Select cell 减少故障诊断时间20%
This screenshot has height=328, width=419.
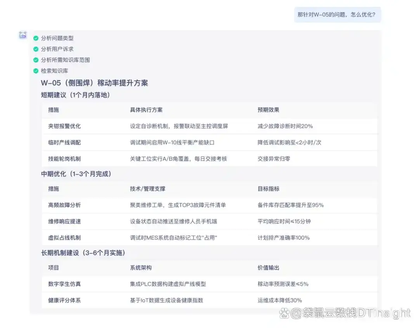click(x=285, y=126)
